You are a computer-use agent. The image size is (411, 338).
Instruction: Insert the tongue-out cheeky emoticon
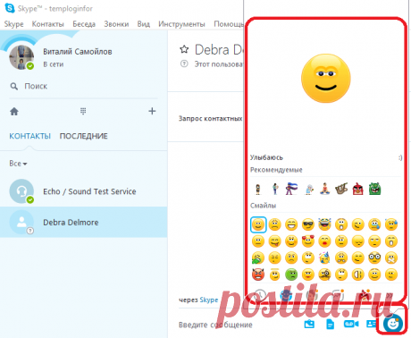(274, 241)
